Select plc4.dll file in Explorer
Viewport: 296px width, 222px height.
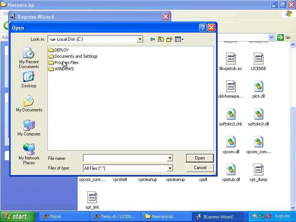(x=258, y=90)
